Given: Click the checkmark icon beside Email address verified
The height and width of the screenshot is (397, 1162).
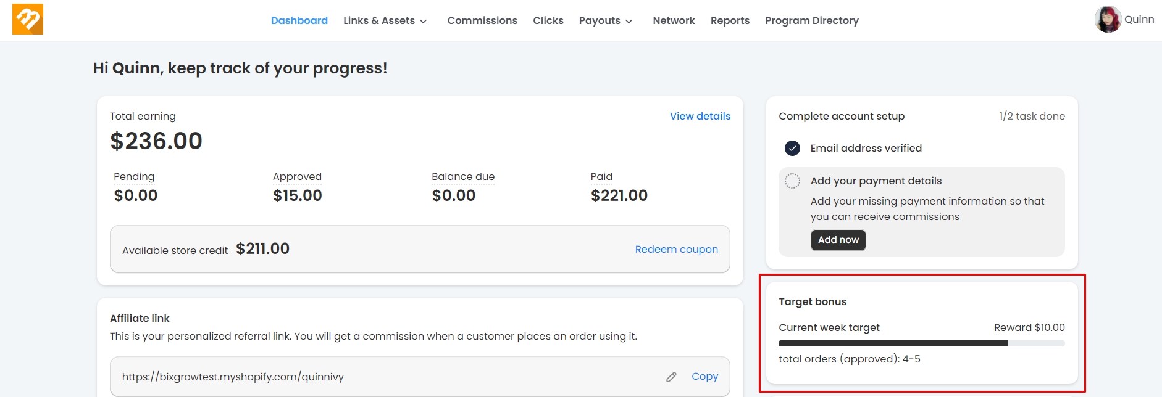Looking at the screenshot, I should click(x=792, y=149).
